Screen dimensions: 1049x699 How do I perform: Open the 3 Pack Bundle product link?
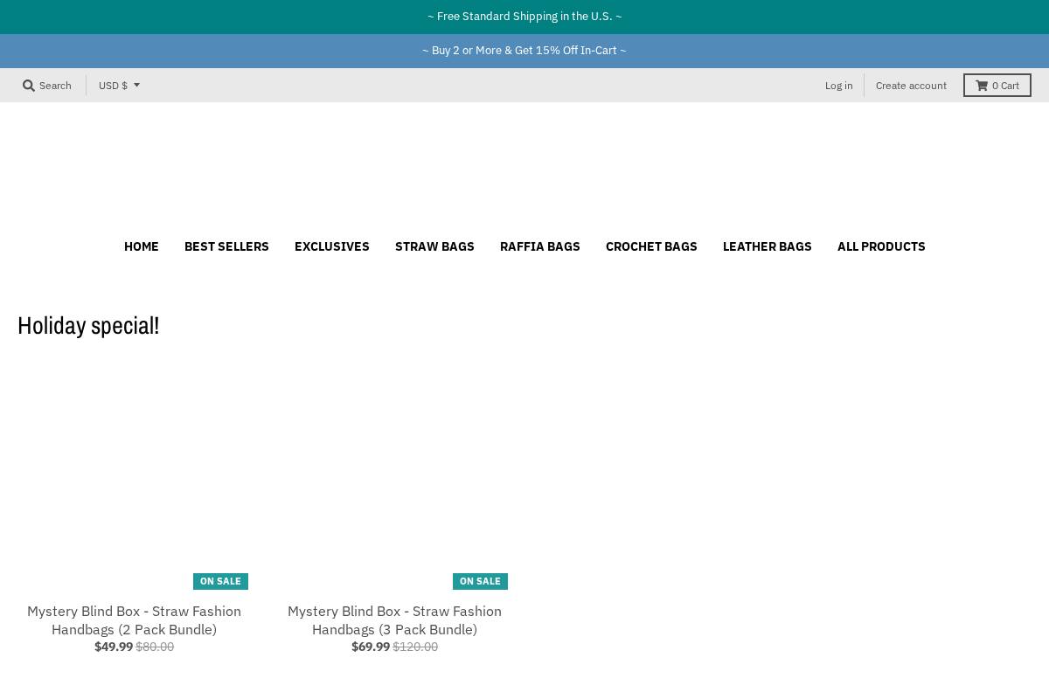tap(394, 620)
